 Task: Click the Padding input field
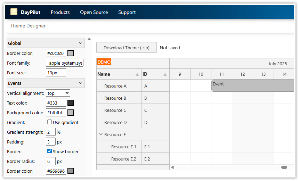51,142
